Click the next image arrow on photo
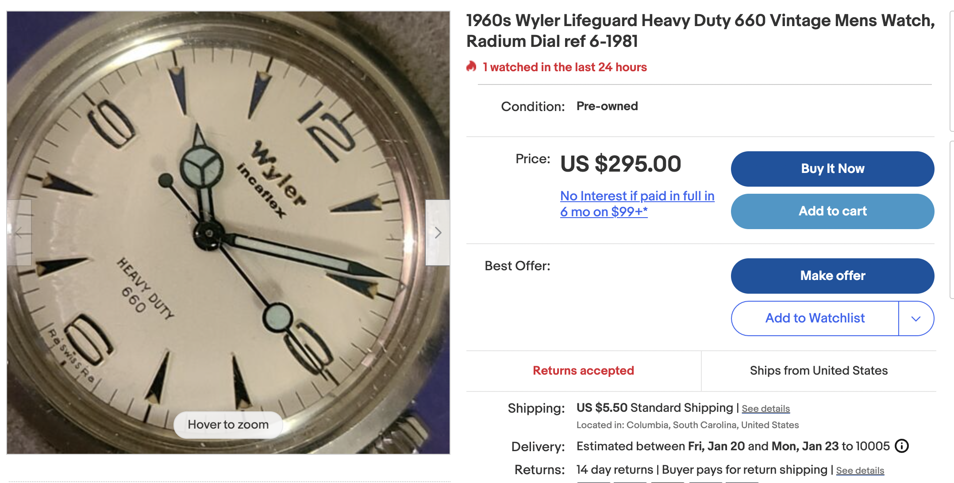Viewport: 954px width, 483px height. click(x=438, y=233)
